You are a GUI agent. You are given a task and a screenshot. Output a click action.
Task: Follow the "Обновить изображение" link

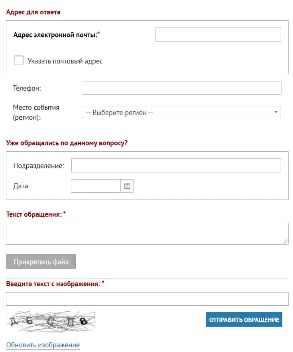[x=43, y=345]
